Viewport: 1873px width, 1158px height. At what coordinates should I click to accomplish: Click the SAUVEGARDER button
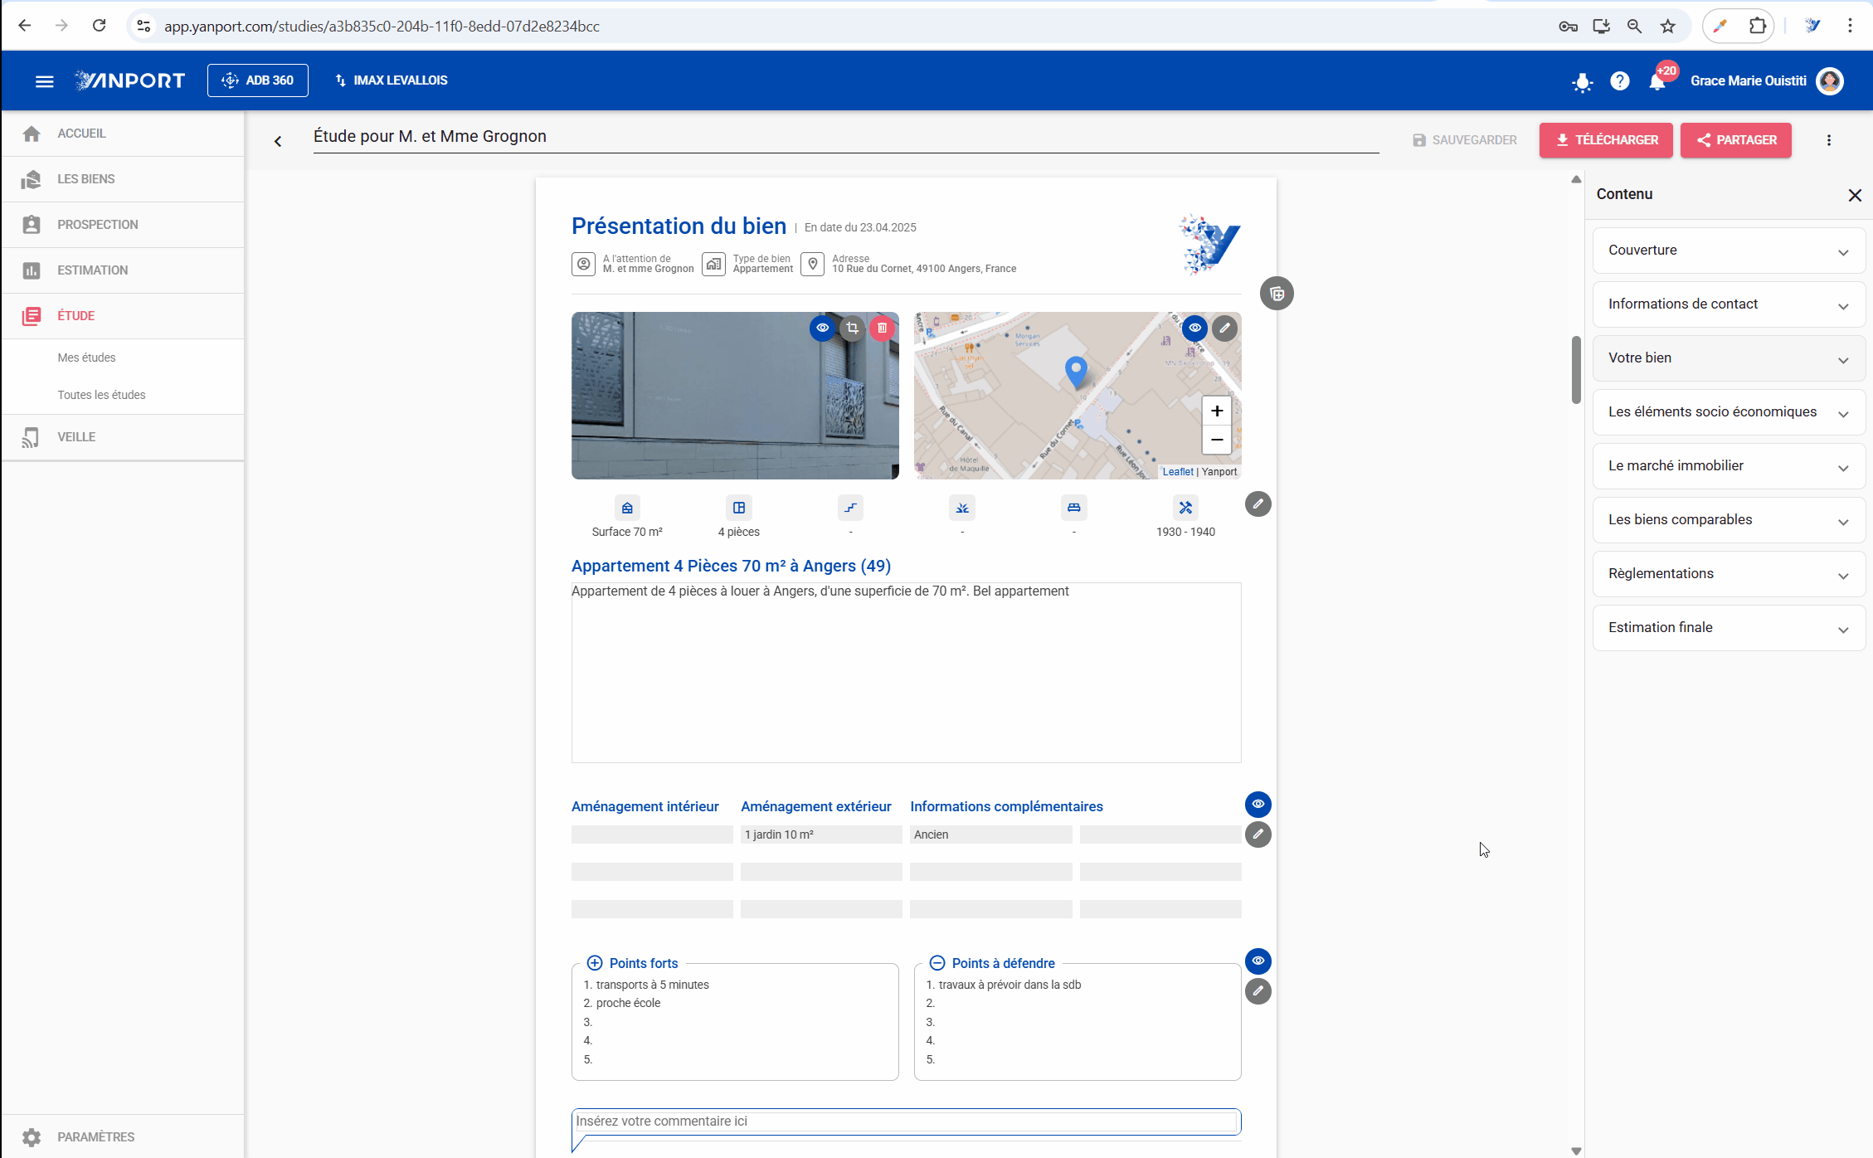click(1465, 140)
